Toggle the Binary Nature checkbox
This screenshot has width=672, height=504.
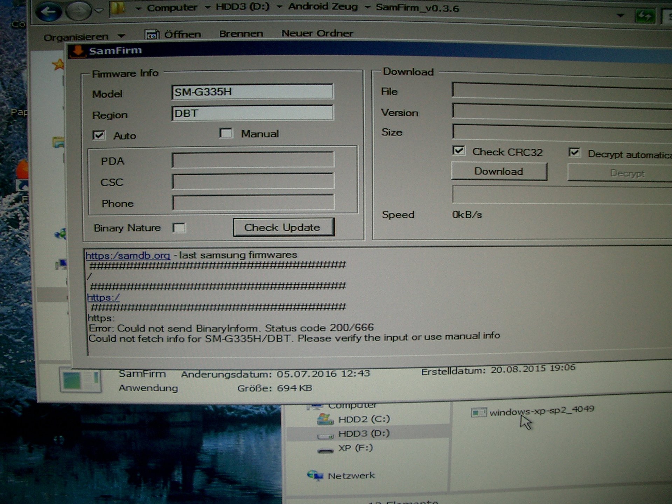(179, 228)
